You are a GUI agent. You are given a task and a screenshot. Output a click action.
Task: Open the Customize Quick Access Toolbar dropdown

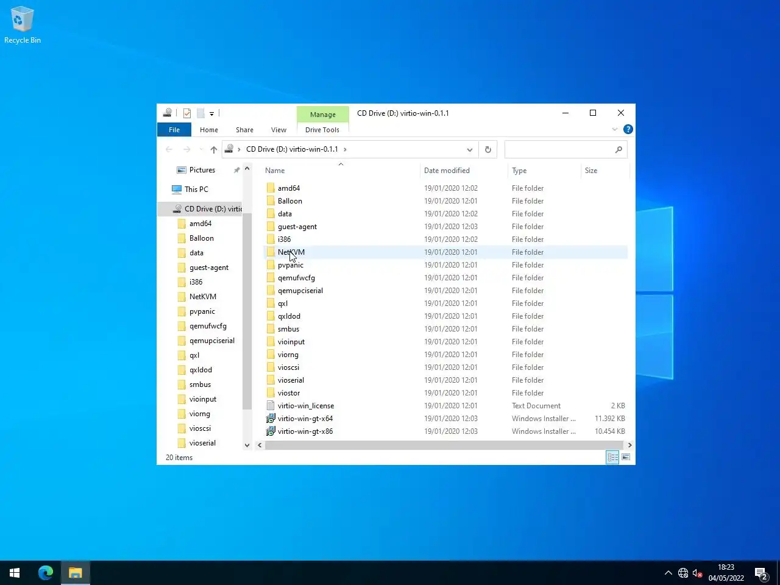(211, 113)
